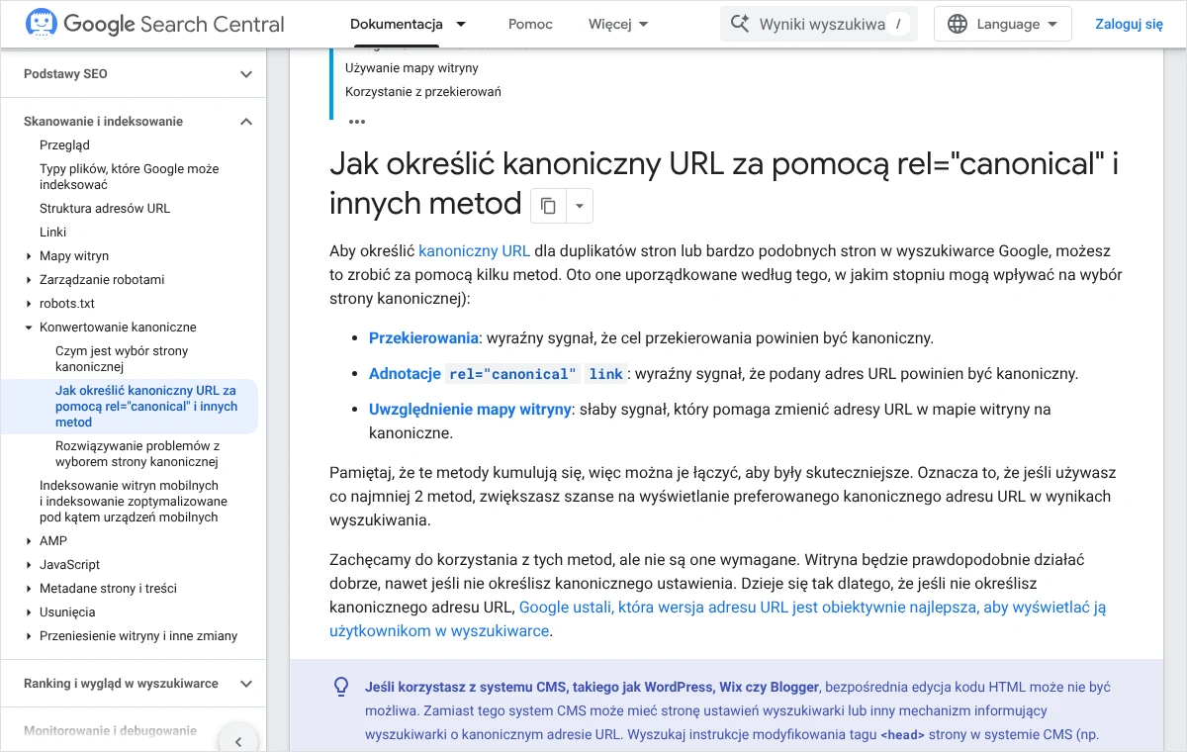Click the Google Search Central robot logo
Viewport: 1187px width, 752px height.
click(41, 24)
